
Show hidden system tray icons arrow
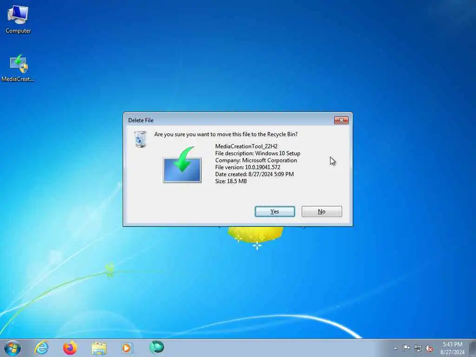(395, 349)
